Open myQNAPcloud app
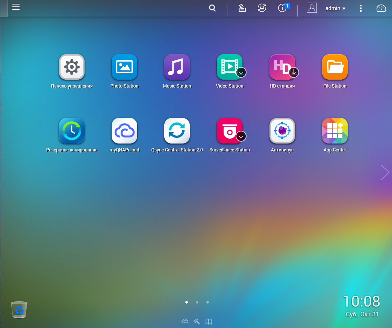Viewport: 392px width, 328px height. 124,131
